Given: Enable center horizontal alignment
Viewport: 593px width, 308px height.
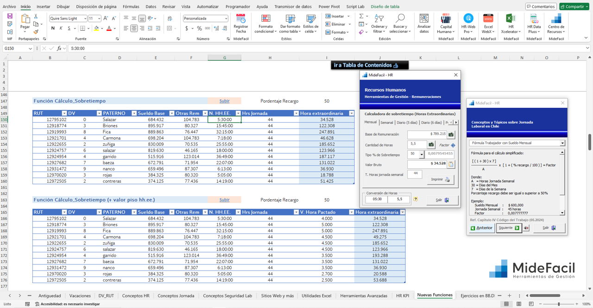Looking at the screenshot, I should 134,28.
